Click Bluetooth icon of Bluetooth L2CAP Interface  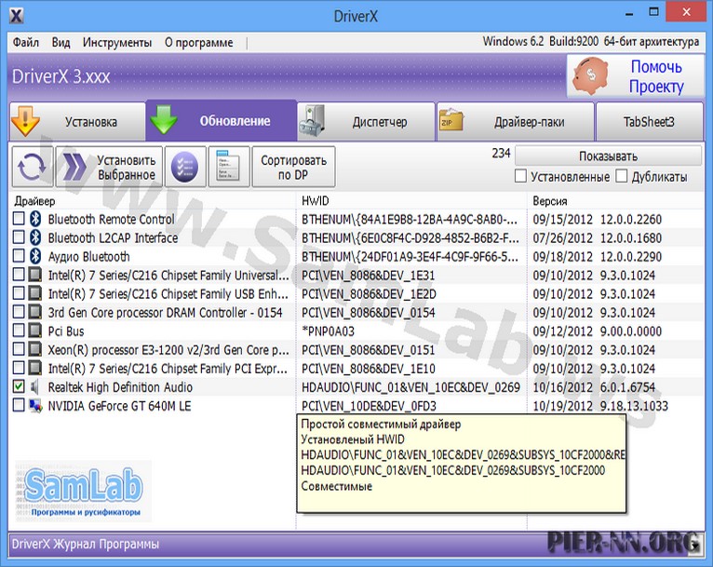35,237
